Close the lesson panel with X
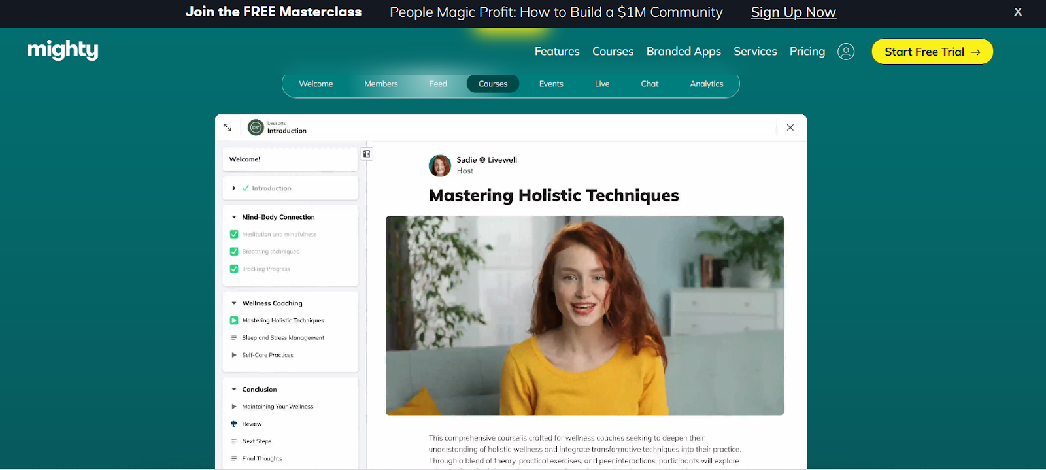The width and height of the screenshot is (1046, 470). click(x=790, y=127)
